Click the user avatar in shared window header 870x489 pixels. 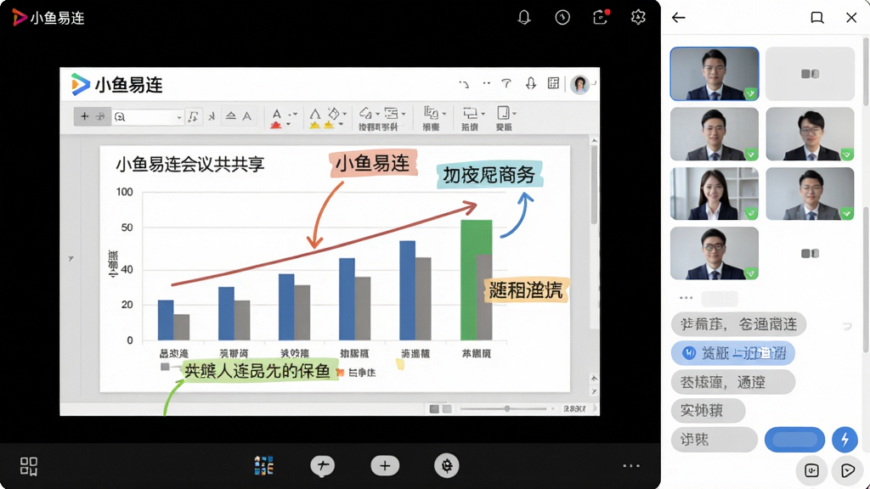click(579, 85)
